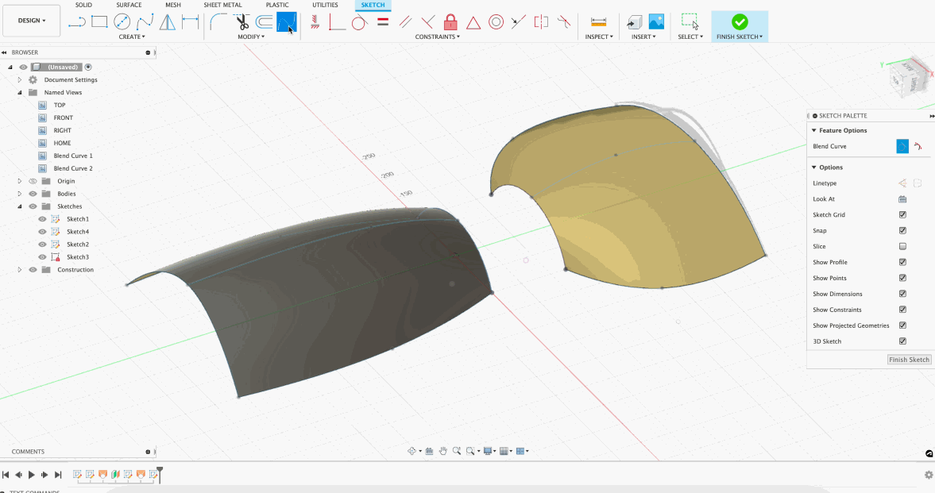Select the Trim scissors tool
The height and width of the screenshot is (493, 935).
click(241, 21)
